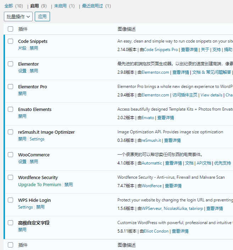Screen dimensions: 233x250
Task: Click View details for Elementor Pro
Action: 211,95
